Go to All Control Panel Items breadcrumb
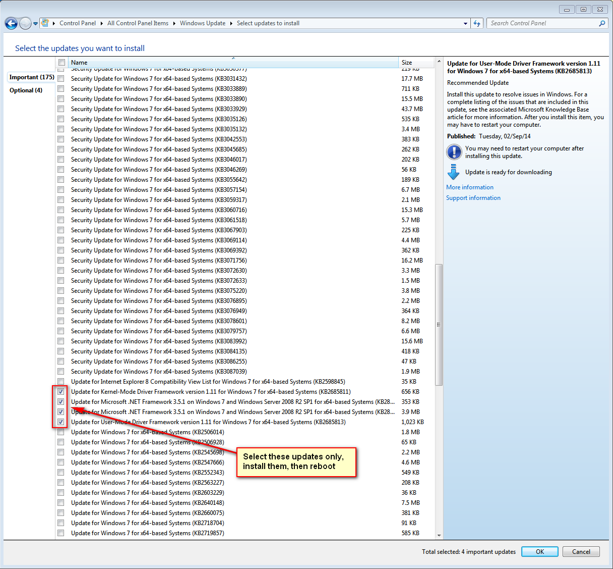613x569 pixels. [138, 23]
